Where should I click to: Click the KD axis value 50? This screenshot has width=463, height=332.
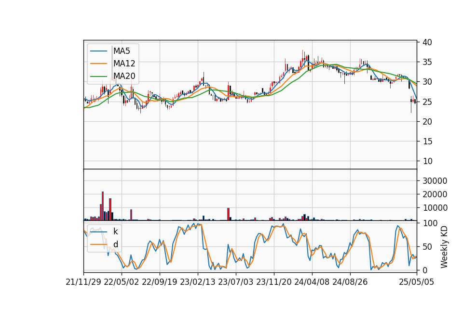coord(427,246)
